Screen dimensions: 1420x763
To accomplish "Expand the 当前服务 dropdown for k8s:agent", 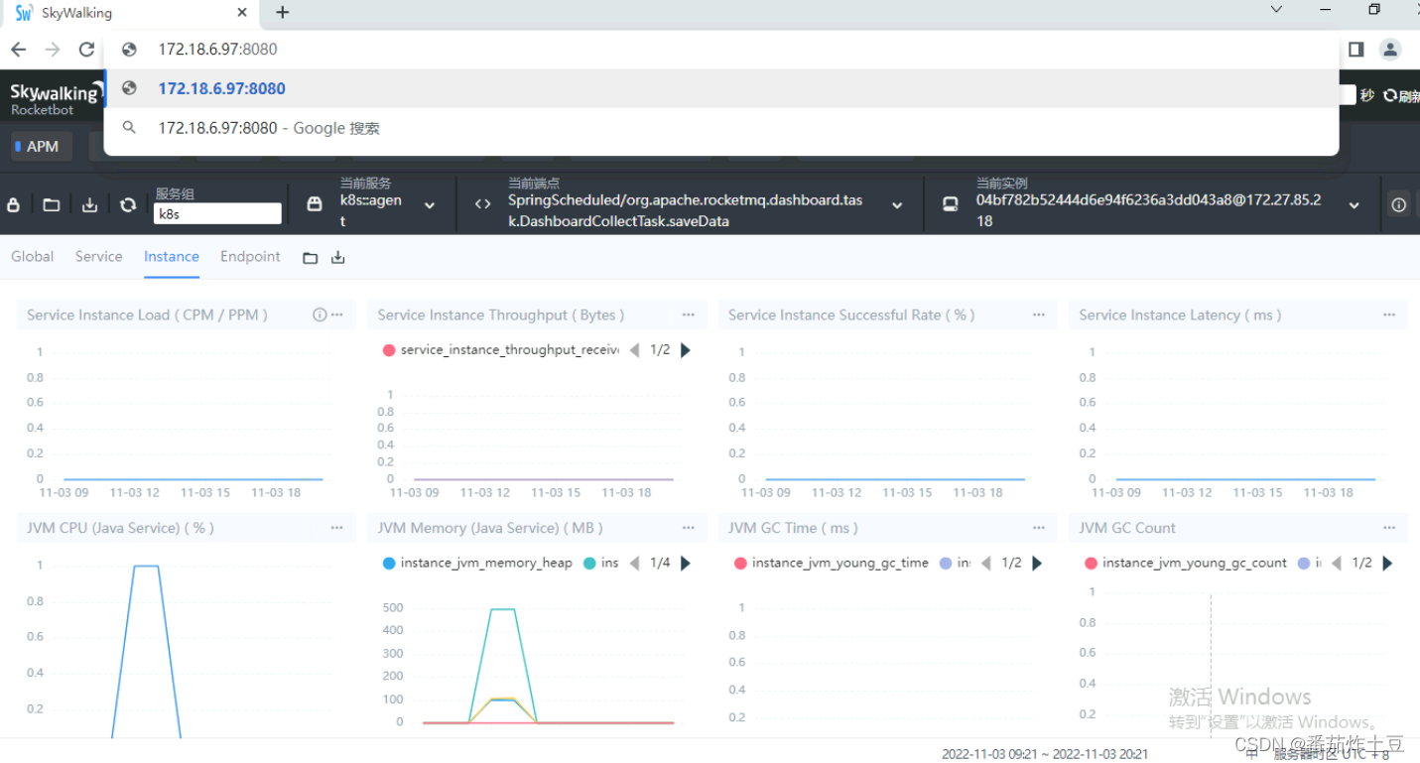I will point(430,204).
